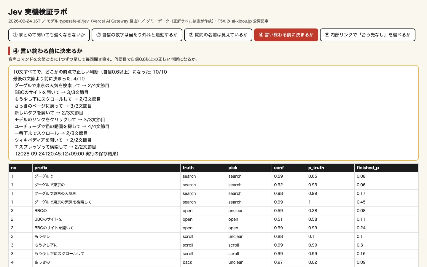Click the 'truth' column header

203,168
